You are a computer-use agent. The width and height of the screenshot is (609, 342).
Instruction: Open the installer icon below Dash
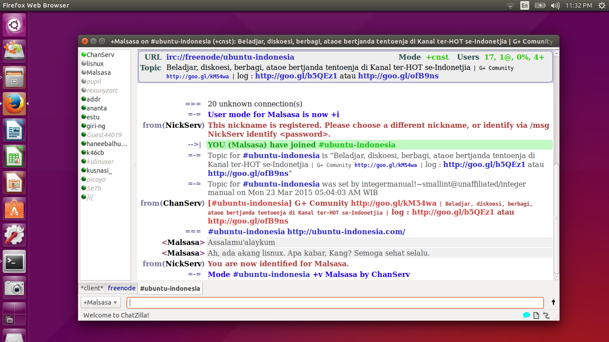pyautogui.click(x=15, y=51)
